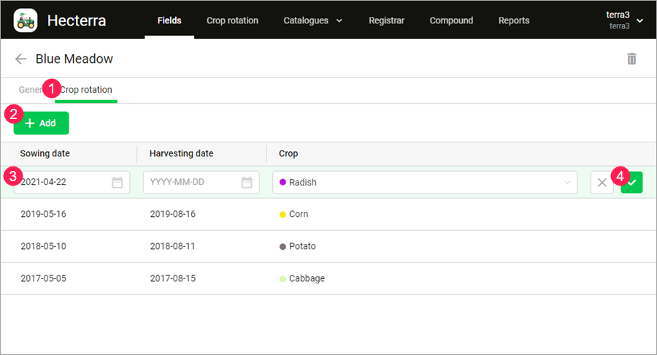Cancel row editing with the X button

click(x=602, y=183)
